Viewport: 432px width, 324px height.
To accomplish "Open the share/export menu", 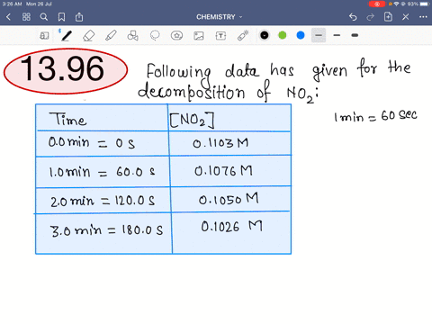I will [x=79, y=17].
